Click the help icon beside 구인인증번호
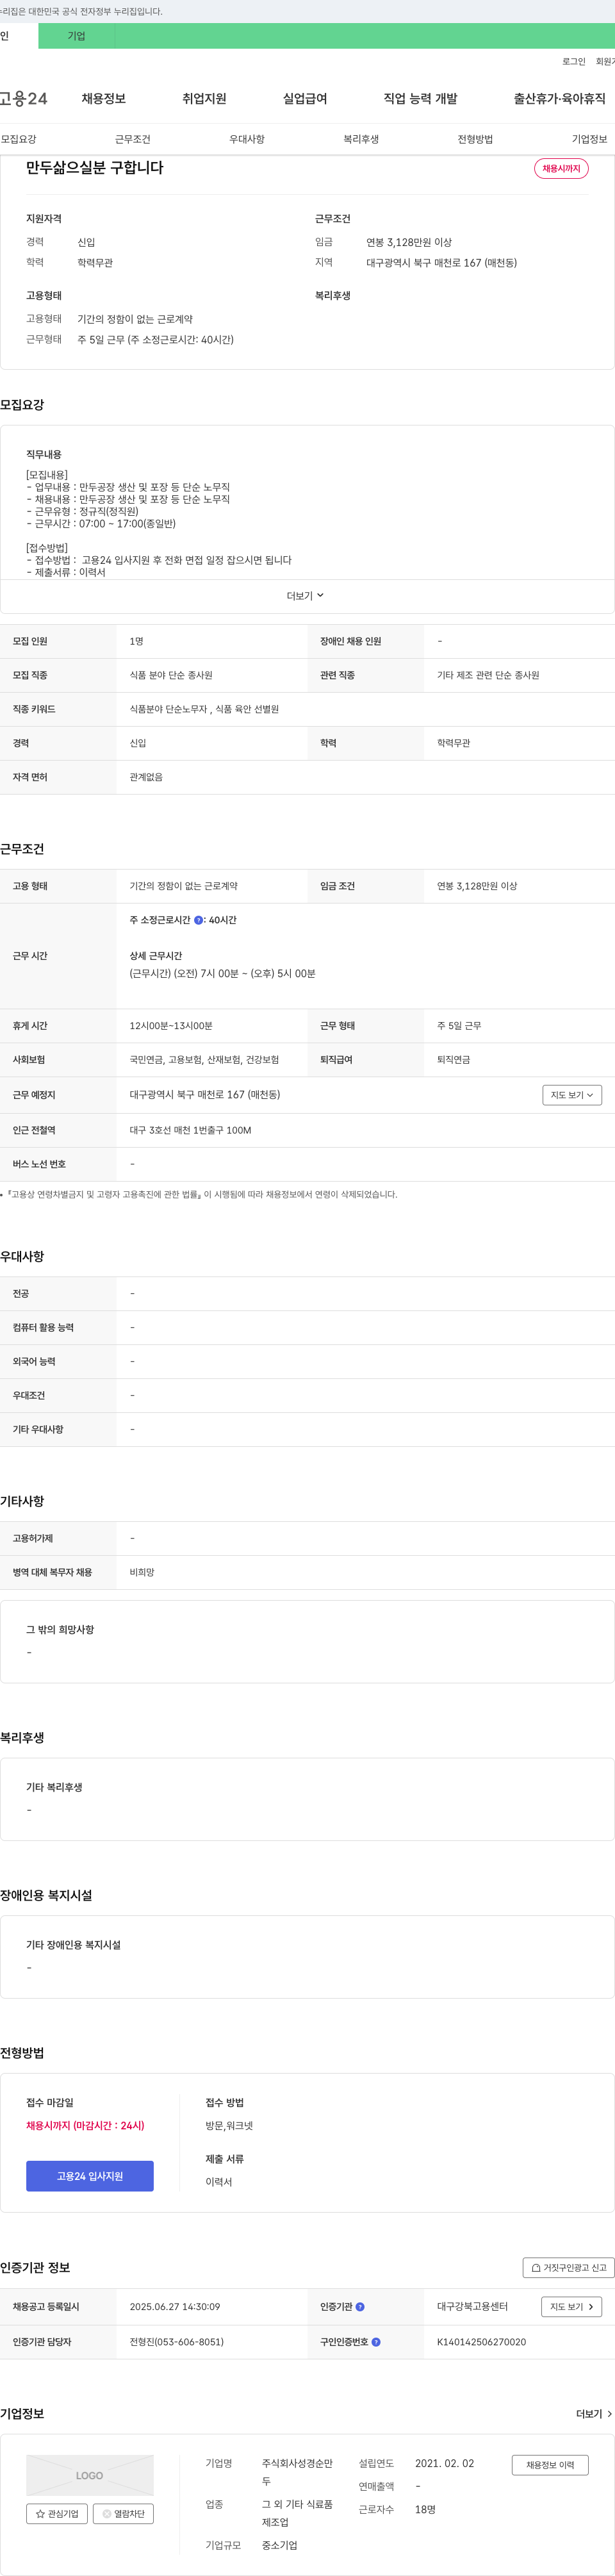The image size is (615, 2576). (376, 2342)
